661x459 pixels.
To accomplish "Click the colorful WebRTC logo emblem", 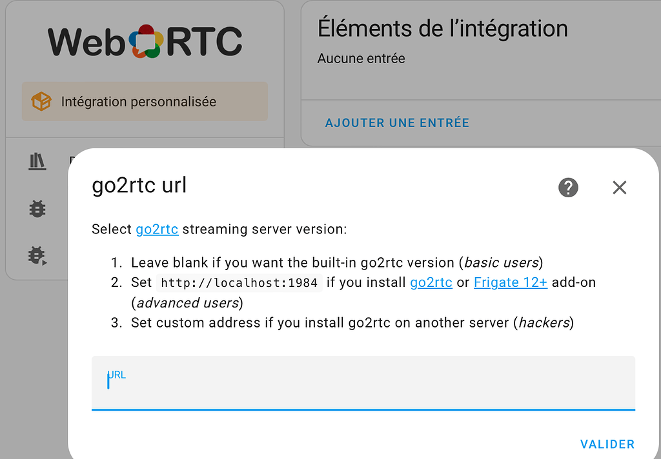I will [x=146, y=41].
